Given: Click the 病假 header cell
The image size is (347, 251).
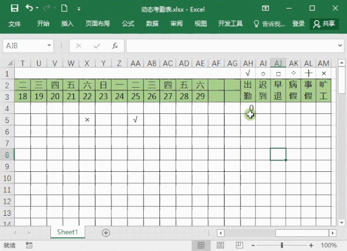Looking at the screenshot, I should (x=293, y=91).
